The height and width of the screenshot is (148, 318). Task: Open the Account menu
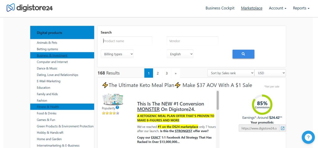coord(277,8)
